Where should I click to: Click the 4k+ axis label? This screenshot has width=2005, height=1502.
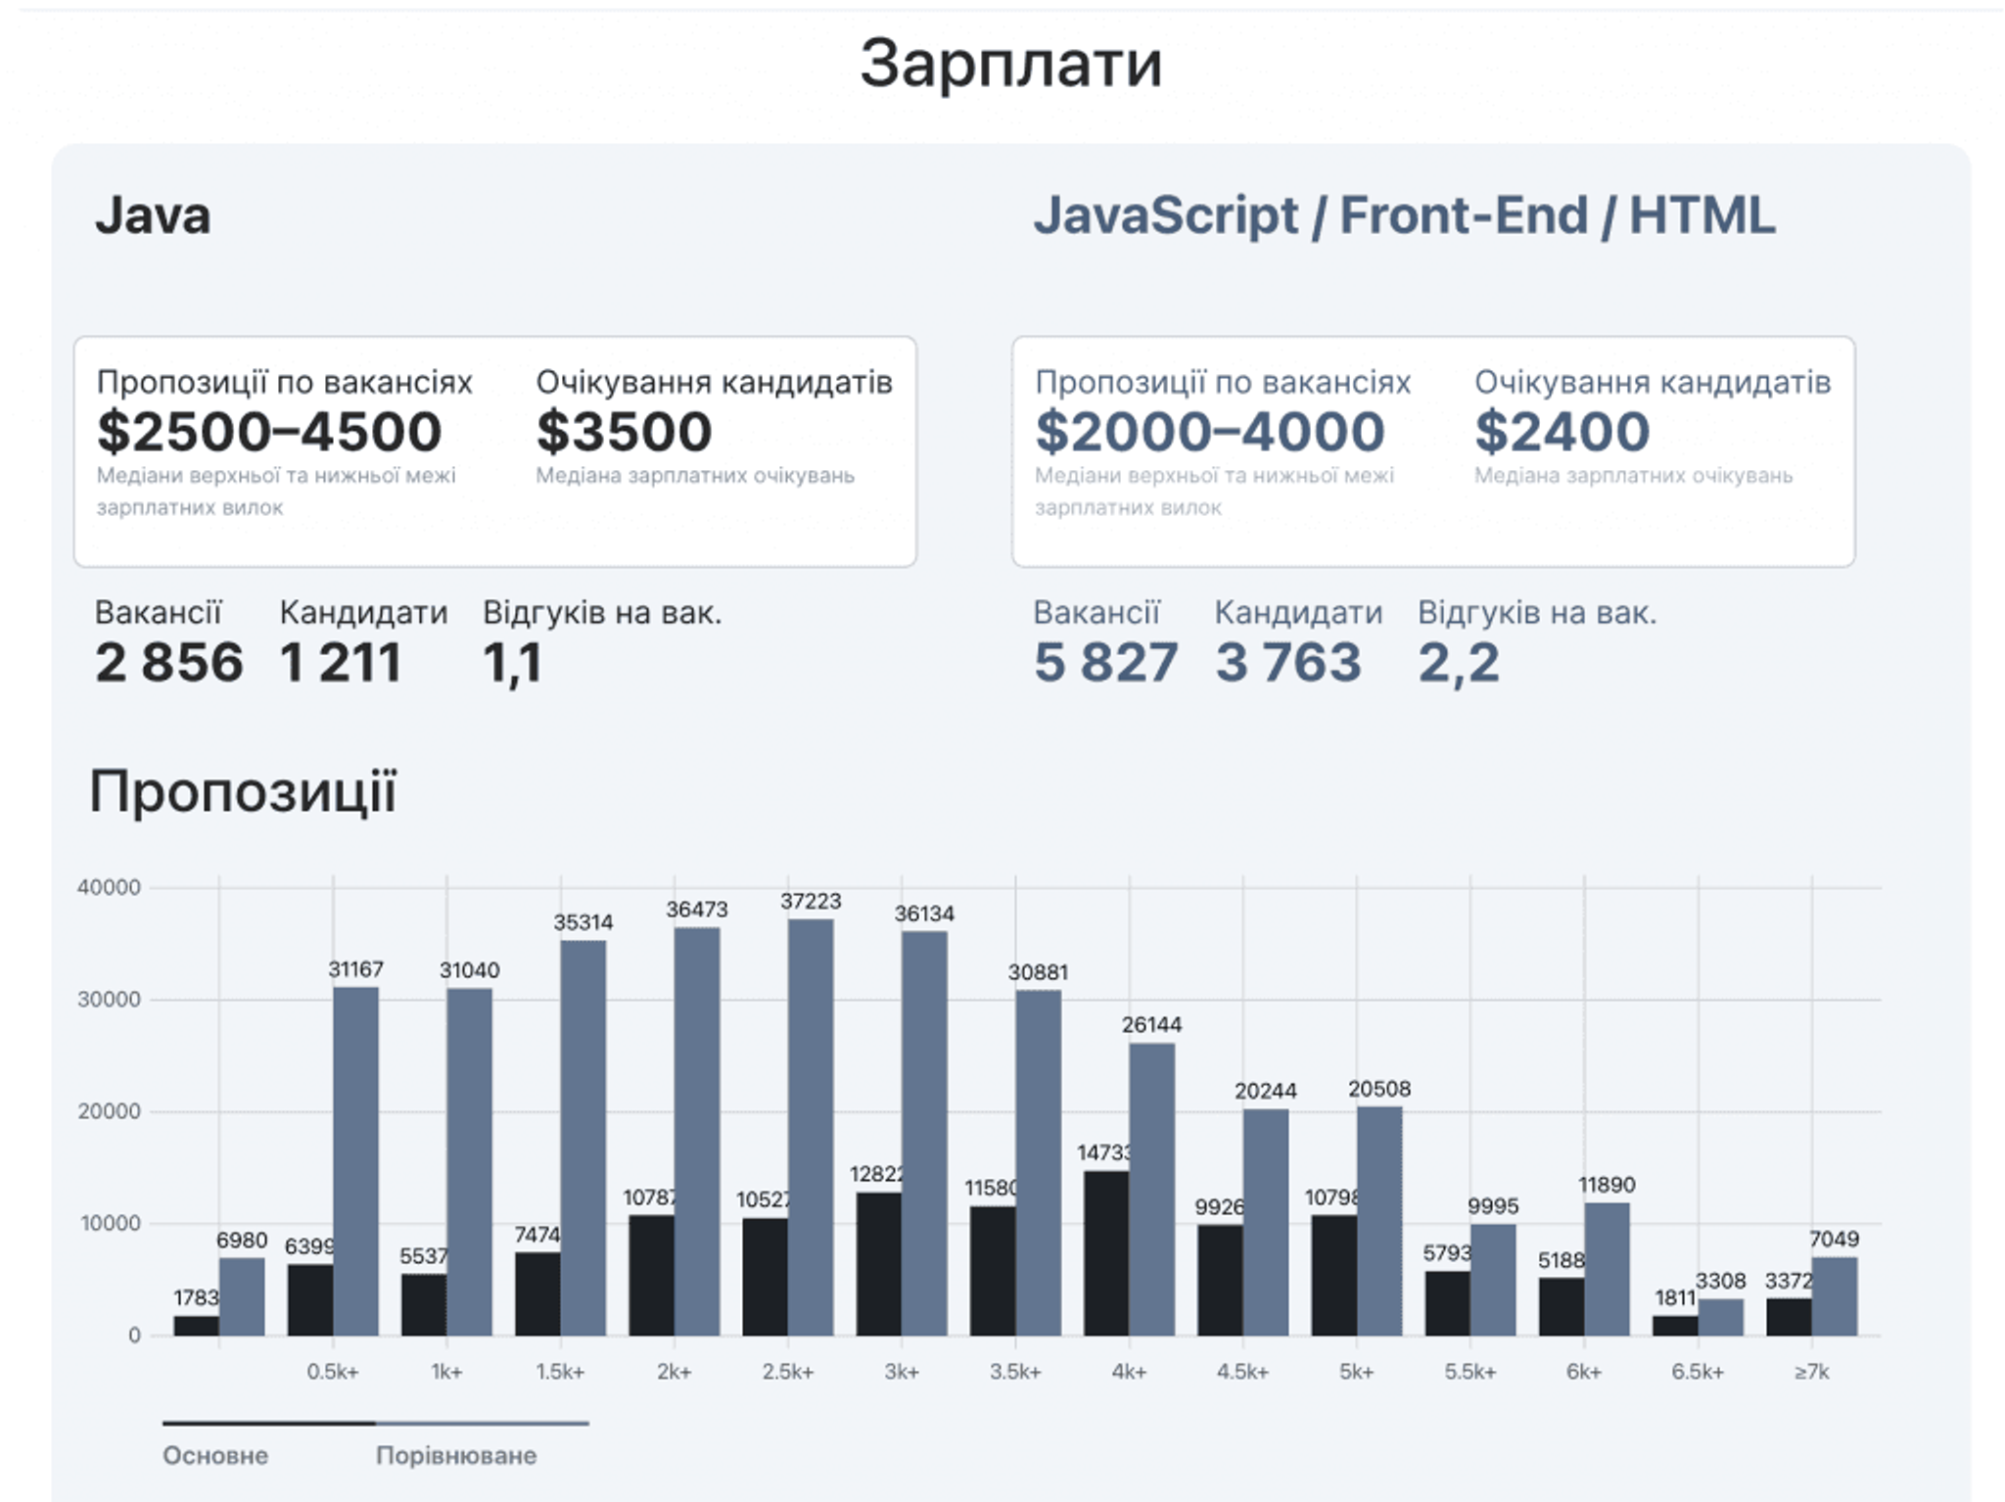[1129, 1372]
